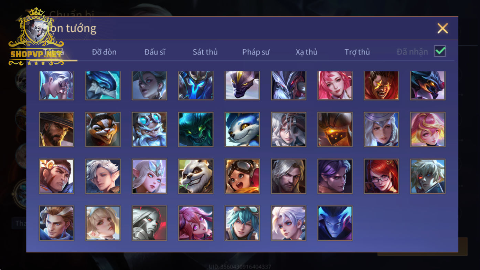Switch to the Đỡ đòn tab
480x270 pixels.
(104, 52)
